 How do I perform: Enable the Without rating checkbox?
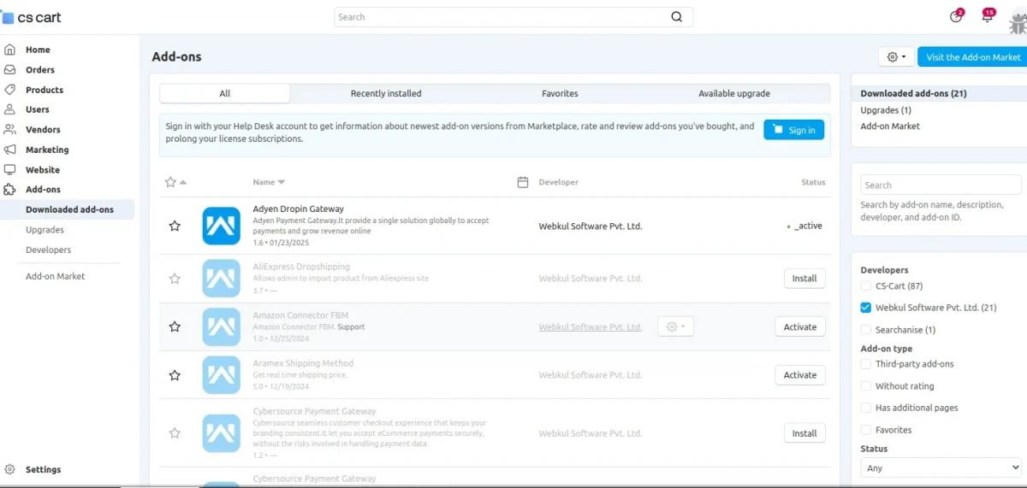pyautogui.click(x=866, y=386)
